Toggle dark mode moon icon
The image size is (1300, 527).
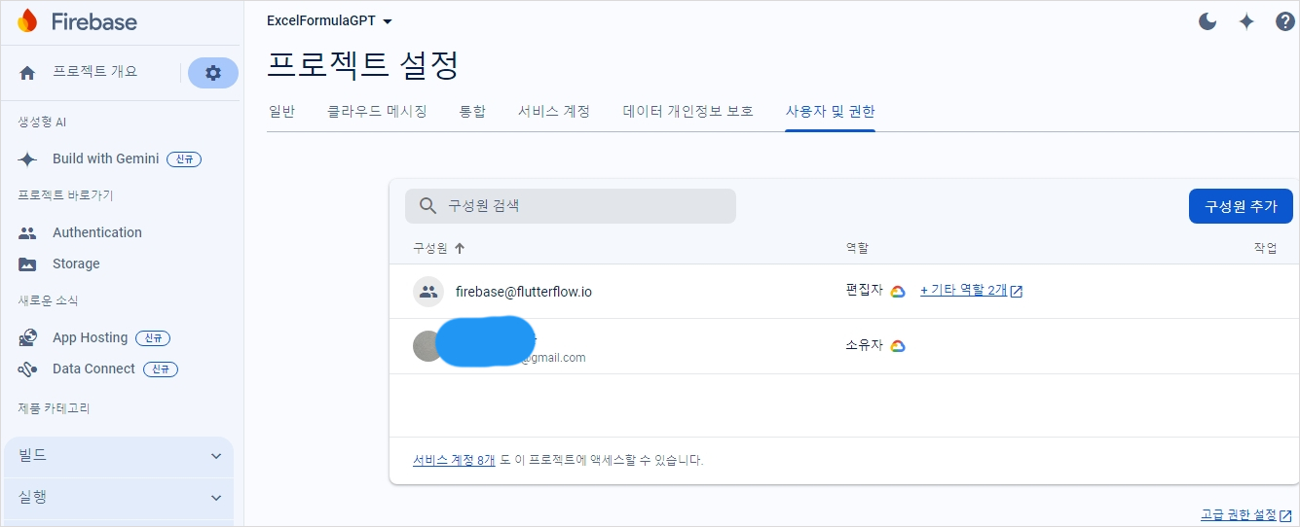click(x=1207, y=21)
